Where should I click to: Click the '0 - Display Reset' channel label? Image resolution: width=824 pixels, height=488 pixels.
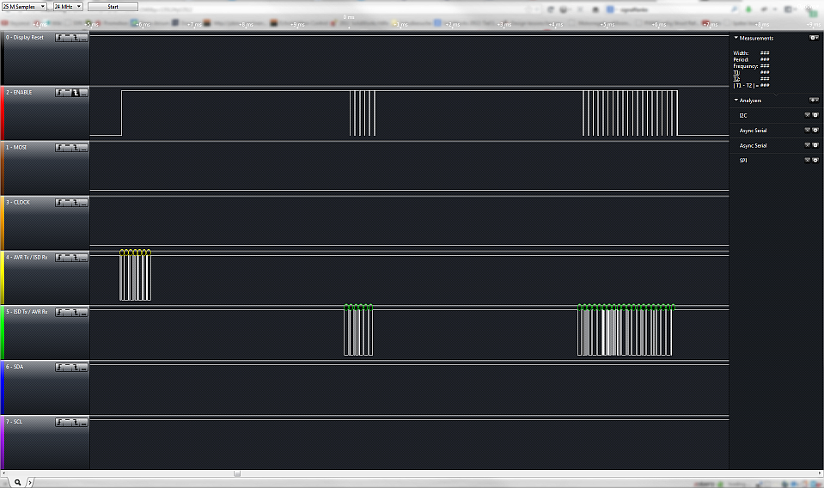[25, 37]
